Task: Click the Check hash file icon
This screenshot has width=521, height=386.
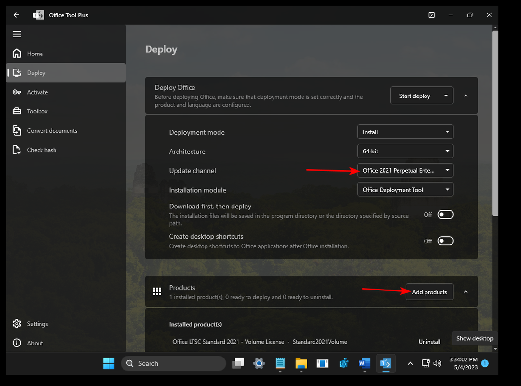Action: coord(17,150)
